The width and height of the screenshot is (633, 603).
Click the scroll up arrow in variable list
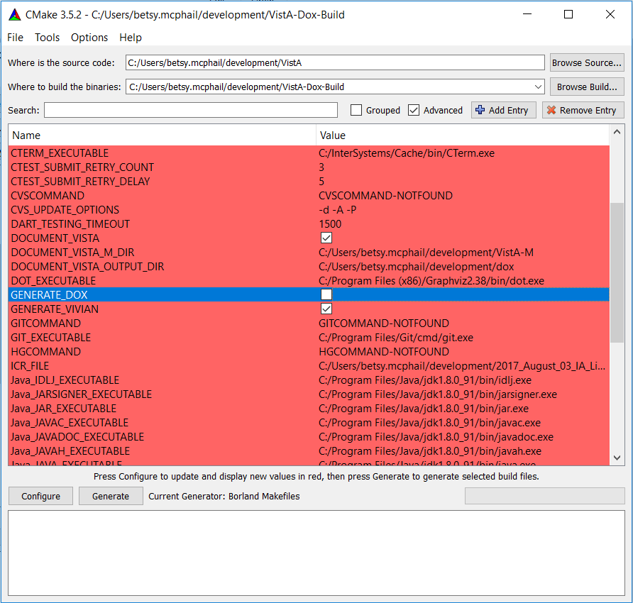click(x=616, y=133)
